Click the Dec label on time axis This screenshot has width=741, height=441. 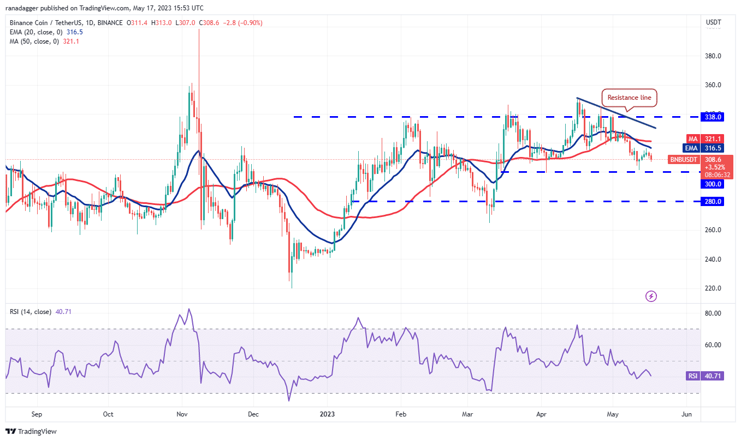253,414
